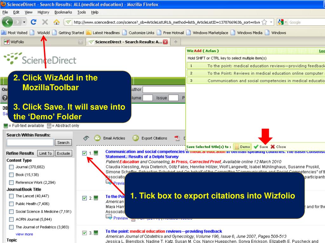Click the Export Citations icon

tap(136, 138)
